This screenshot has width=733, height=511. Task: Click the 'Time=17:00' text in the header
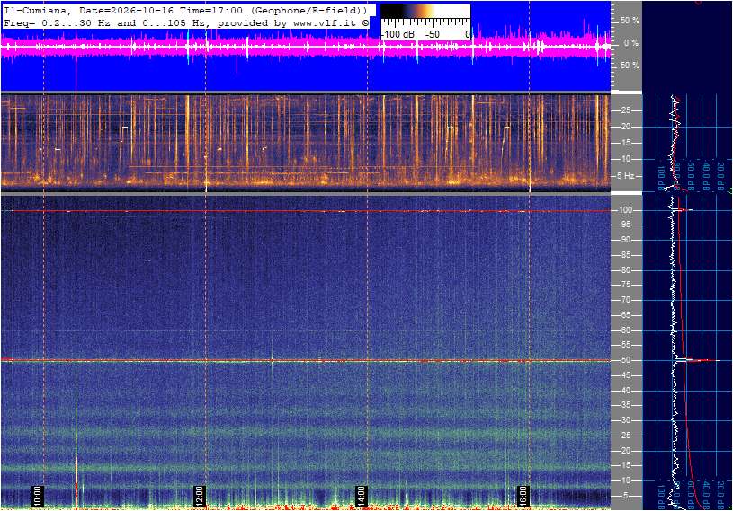[212, 10]
